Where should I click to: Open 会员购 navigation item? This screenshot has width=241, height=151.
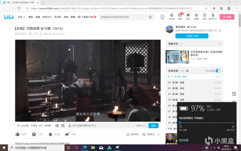58,17
